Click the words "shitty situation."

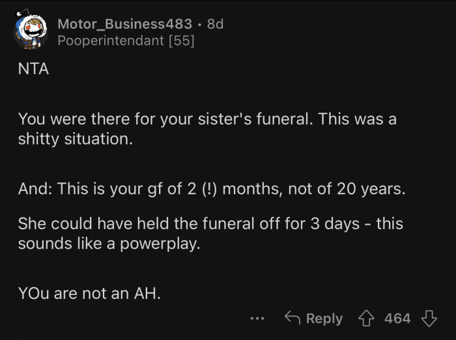[x=76, y=140]
